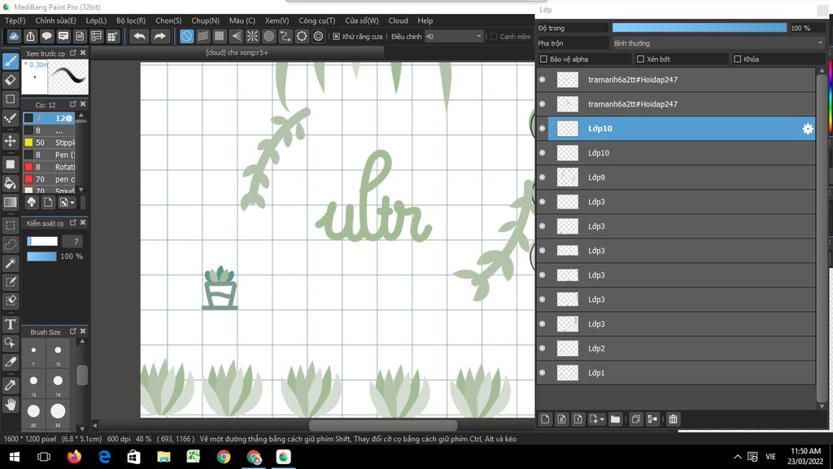Click the Redo arrow in toolbar
833x469 pixels.
click(x=159, y=36)
